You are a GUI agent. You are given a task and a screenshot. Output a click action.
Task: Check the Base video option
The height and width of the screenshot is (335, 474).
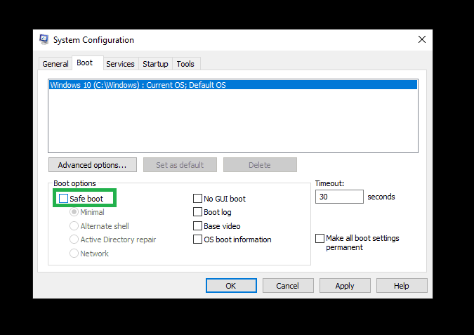198,226
